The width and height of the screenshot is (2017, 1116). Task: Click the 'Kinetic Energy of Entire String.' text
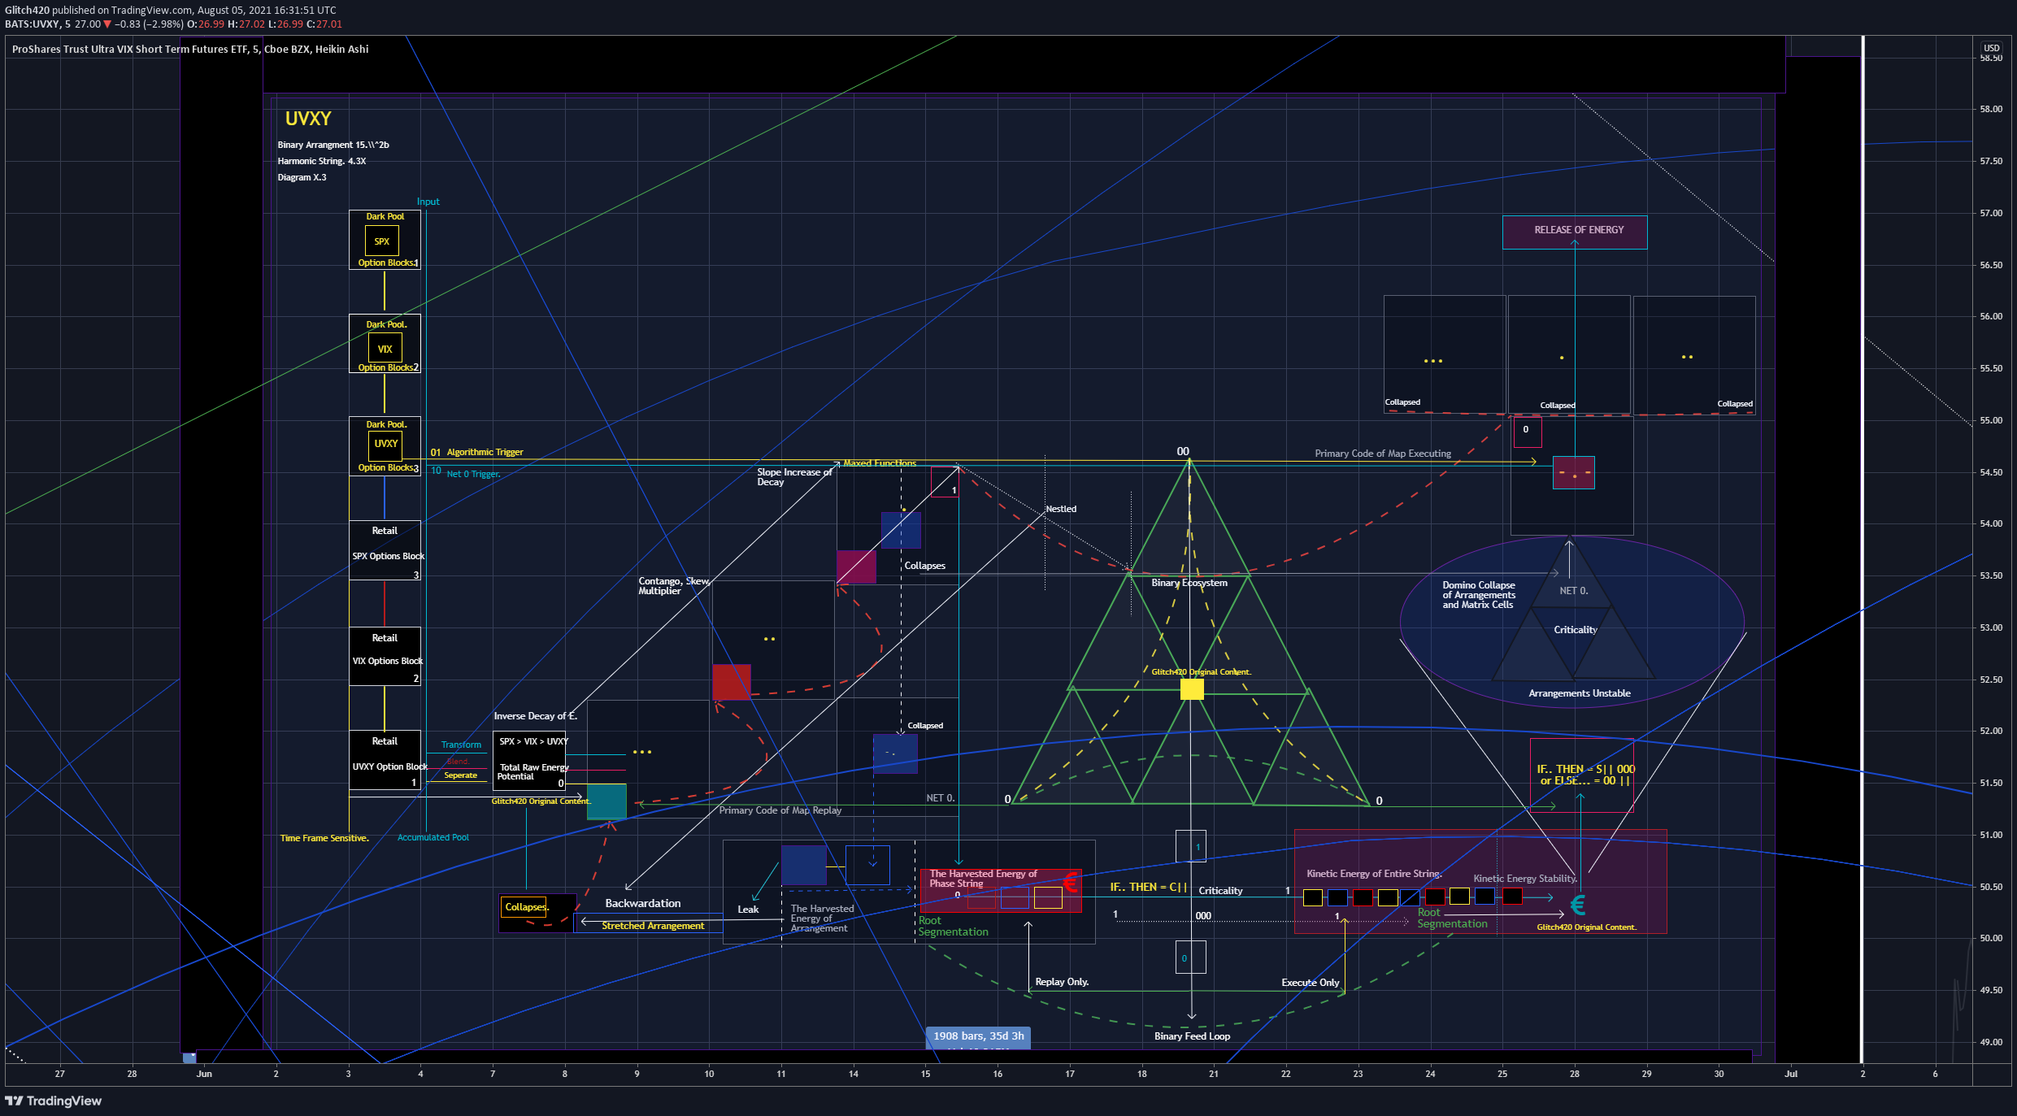click(1374, 874)
